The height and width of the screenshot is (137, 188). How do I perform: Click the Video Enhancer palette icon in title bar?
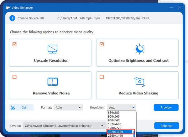point(8,8)
